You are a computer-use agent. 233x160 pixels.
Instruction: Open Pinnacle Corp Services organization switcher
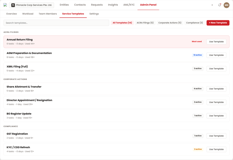click(32, 5)
